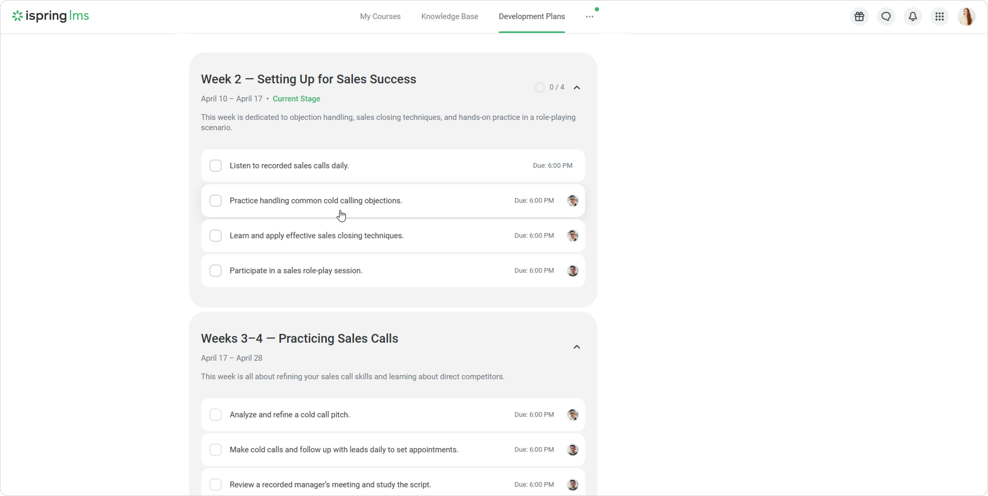
Task: Open the 'Make cold calls and follow up' task row
Action: pos(344,450)
